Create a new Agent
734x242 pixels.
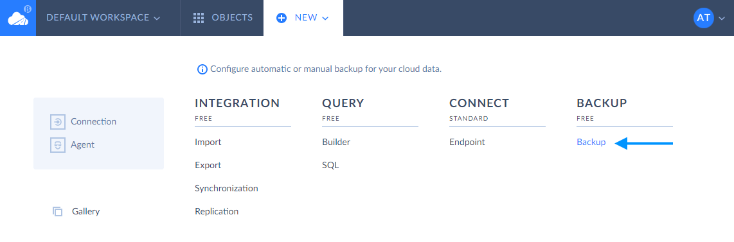pos(82,145)
